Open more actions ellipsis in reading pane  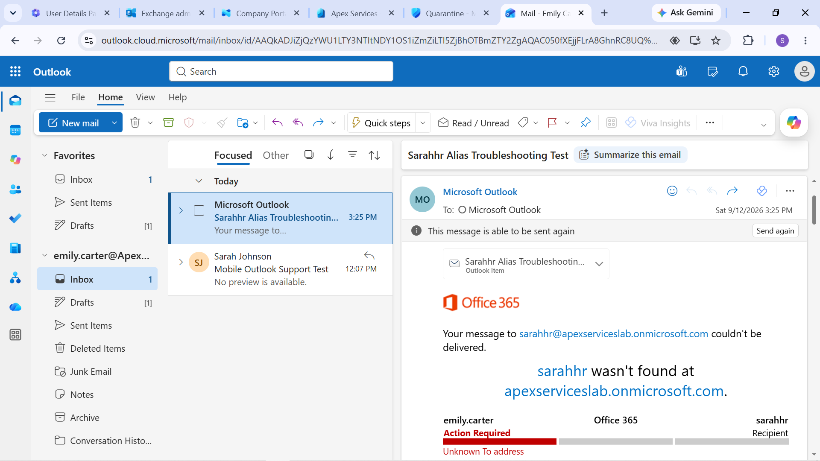tap(790, 191)
